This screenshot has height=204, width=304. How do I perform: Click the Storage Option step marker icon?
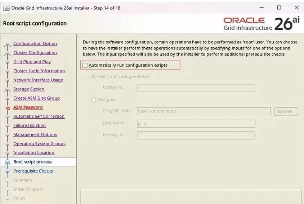(8, 90)
